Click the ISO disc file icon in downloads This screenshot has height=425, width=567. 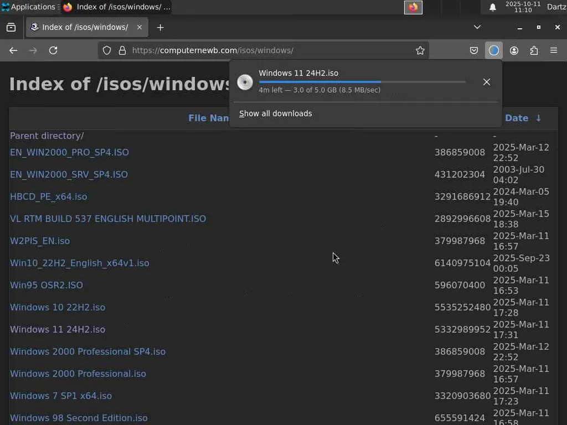245,82
